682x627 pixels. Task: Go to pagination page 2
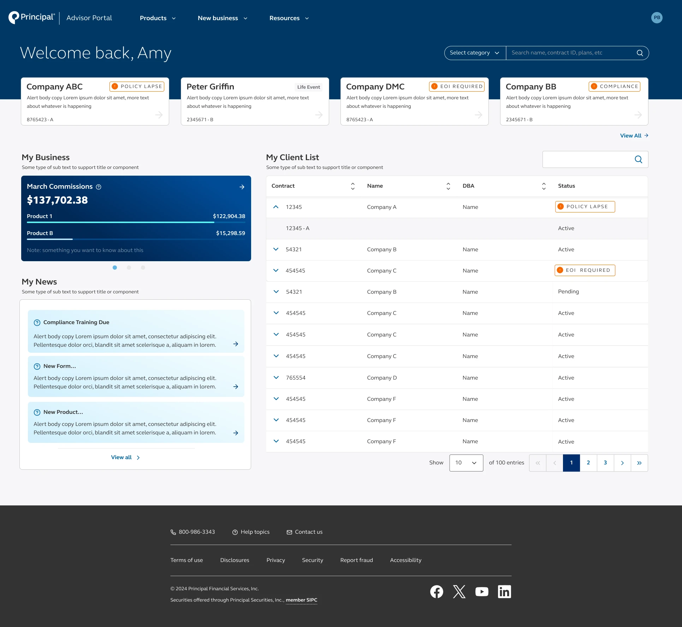point(588,463)
